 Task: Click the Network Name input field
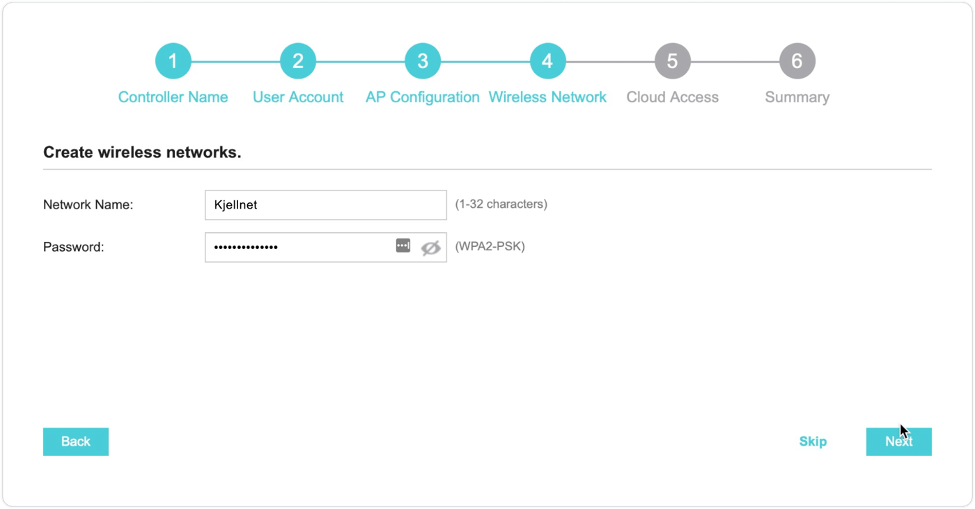(325, 205)
